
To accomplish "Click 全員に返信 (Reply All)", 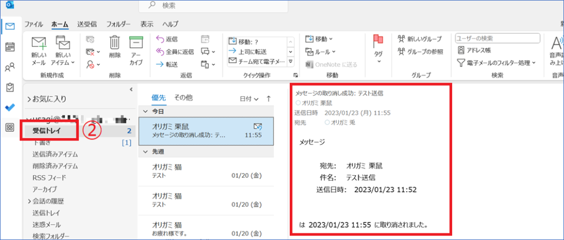I will pos(175,52).
